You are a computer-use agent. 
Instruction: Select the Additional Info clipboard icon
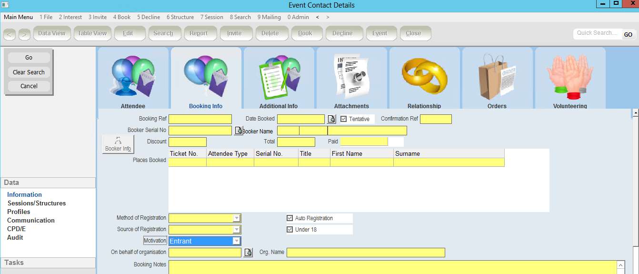tap(279, 77)
